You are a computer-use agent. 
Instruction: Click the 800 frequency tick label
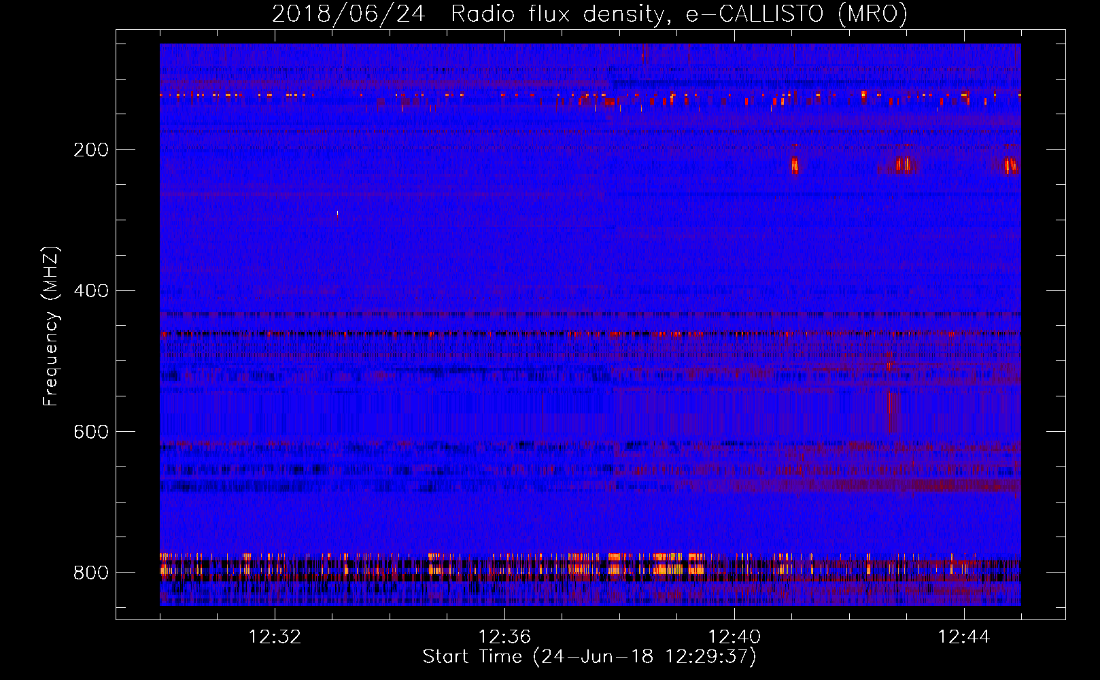tap(91, 573)
